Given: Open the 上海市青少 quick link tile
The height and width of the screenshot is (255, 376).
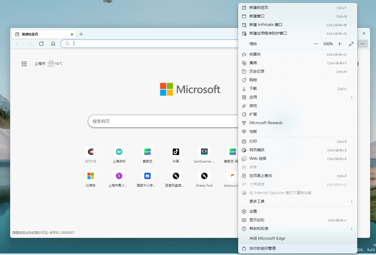Looking at the screenshot, I should pos(119,179).
